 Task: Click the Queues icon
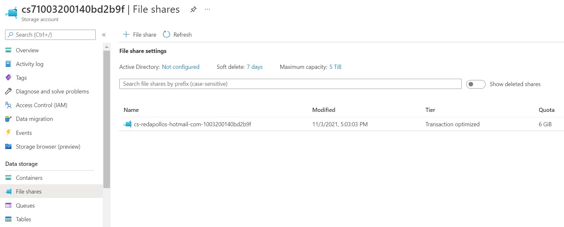[8, 206]
